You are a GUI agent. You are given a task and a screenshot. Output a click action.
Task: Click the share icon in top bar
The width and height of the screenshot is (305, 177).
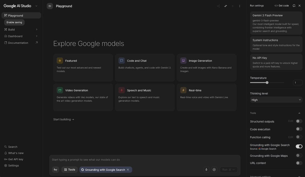click(218, 6)
